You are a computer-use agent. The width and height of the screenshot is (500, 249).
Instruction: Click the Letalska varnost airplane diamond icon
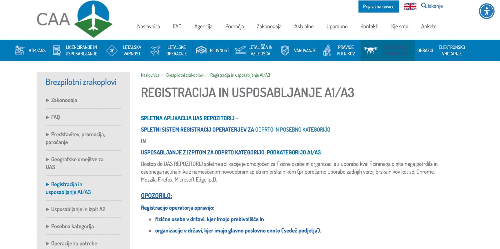[x=112, y=50]
